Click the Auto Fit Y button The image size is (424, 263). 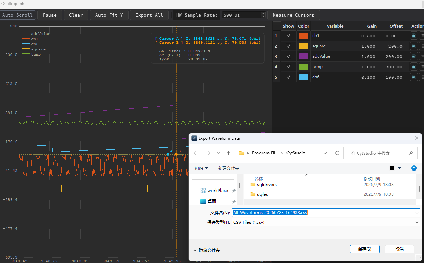(109, 15)
